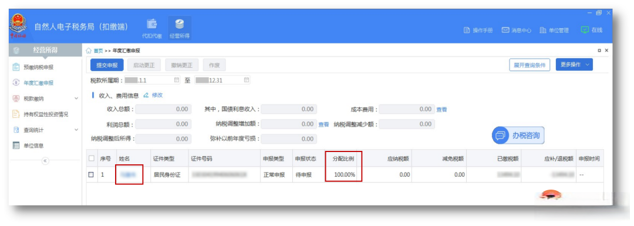Click 展开查询条件 button
The height and width of the screenshot is (226, 634).
(530, 65)
